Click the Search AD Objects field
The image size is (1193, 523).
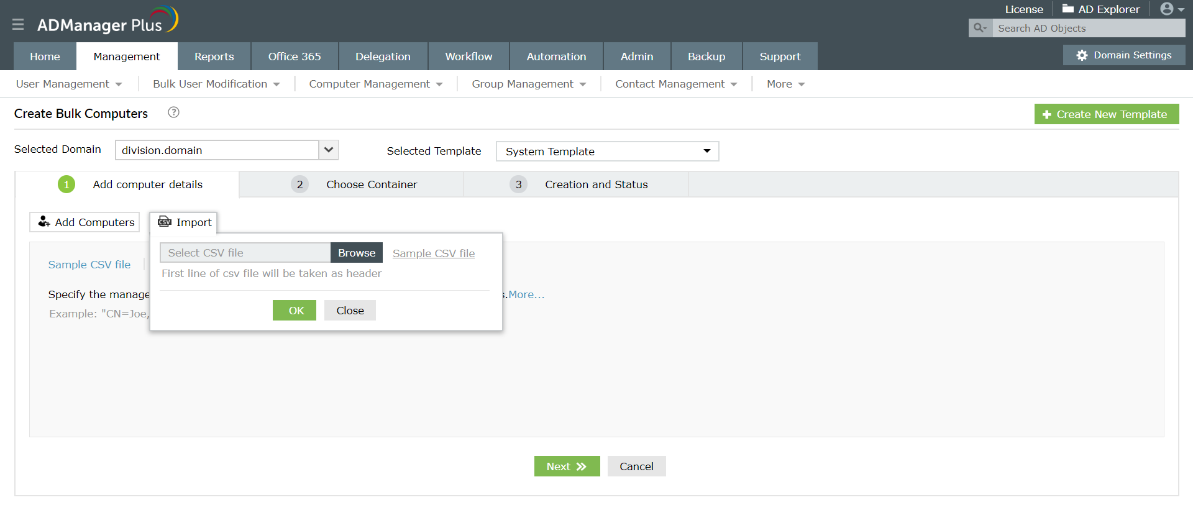click(1089, 28)
